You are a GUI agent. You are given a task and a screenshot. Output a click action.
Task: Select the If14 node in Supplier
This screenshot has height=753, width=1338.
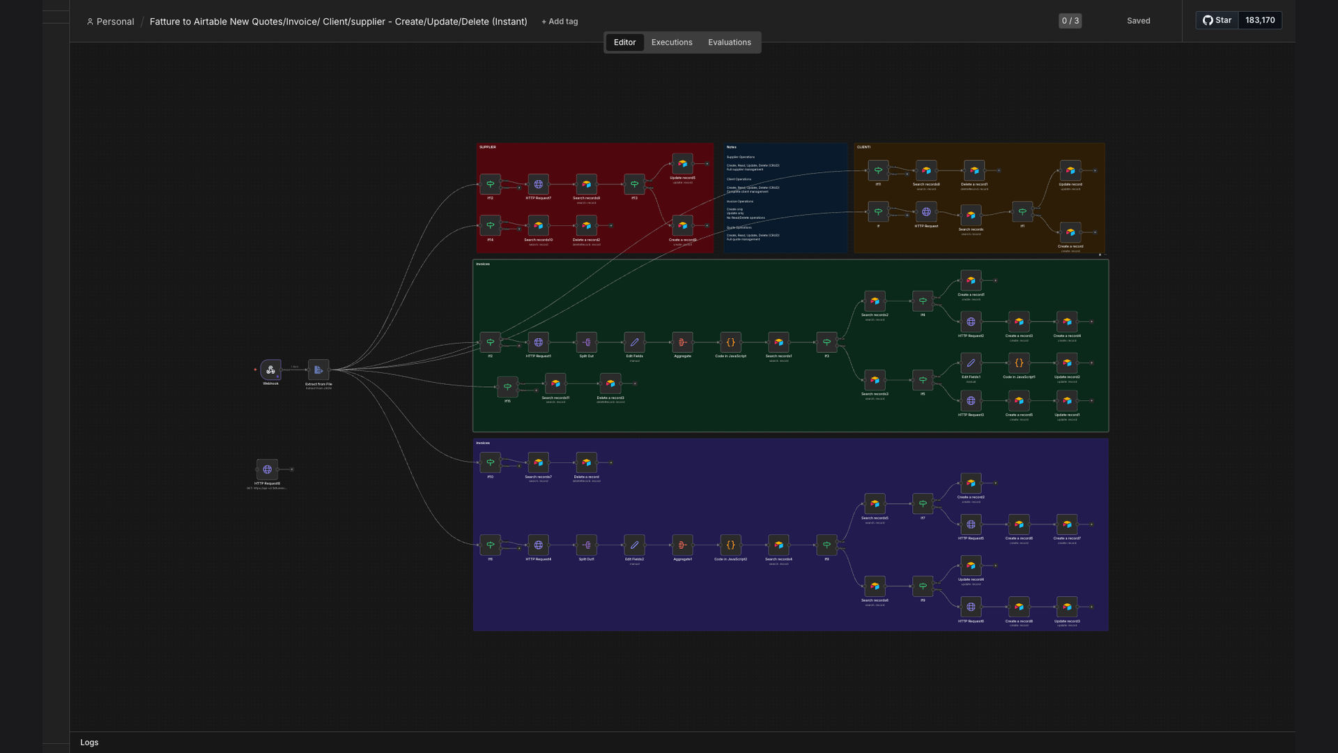pos(490,225)
